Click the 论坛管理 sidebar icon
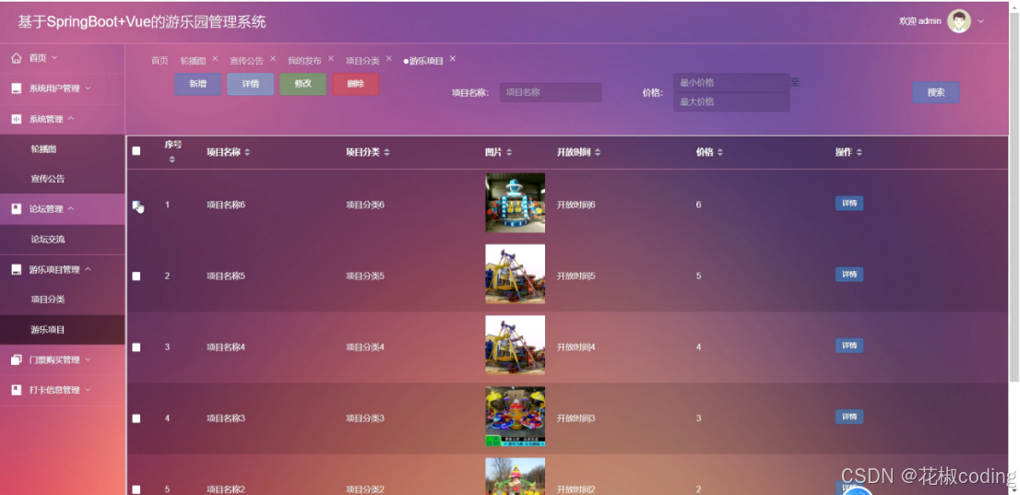The height and width of the screenshot is (495, 1020). [17, 209]
